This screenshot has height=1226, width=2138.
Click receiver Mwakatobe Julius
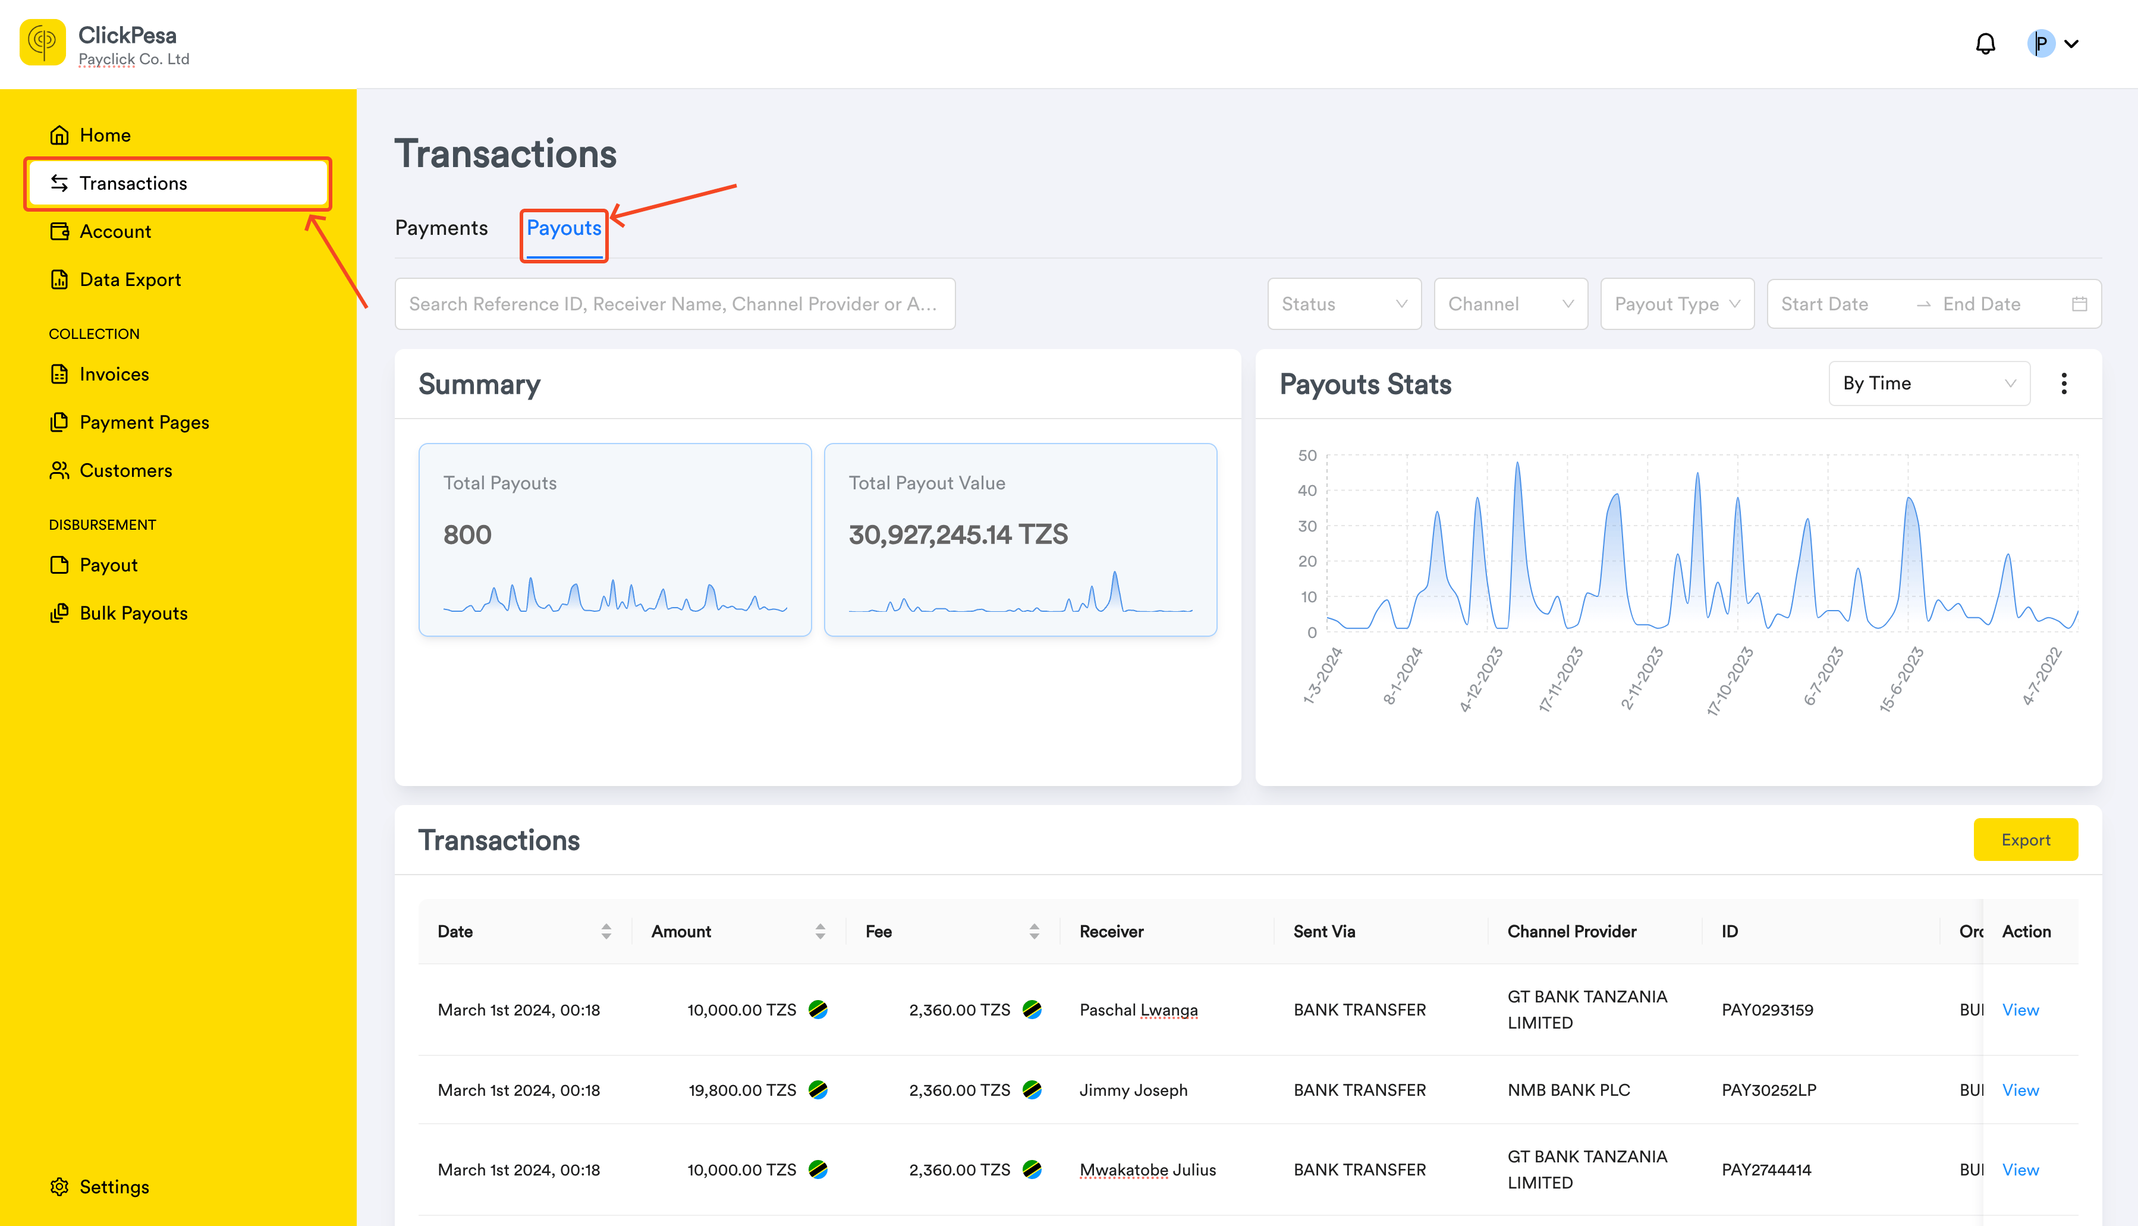click(1147, 1170)
